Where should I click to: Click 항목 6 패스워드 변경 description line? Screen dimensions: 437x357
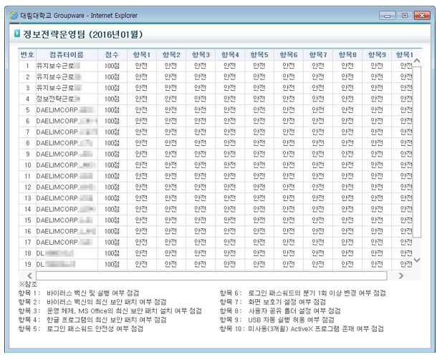[302, 293]
